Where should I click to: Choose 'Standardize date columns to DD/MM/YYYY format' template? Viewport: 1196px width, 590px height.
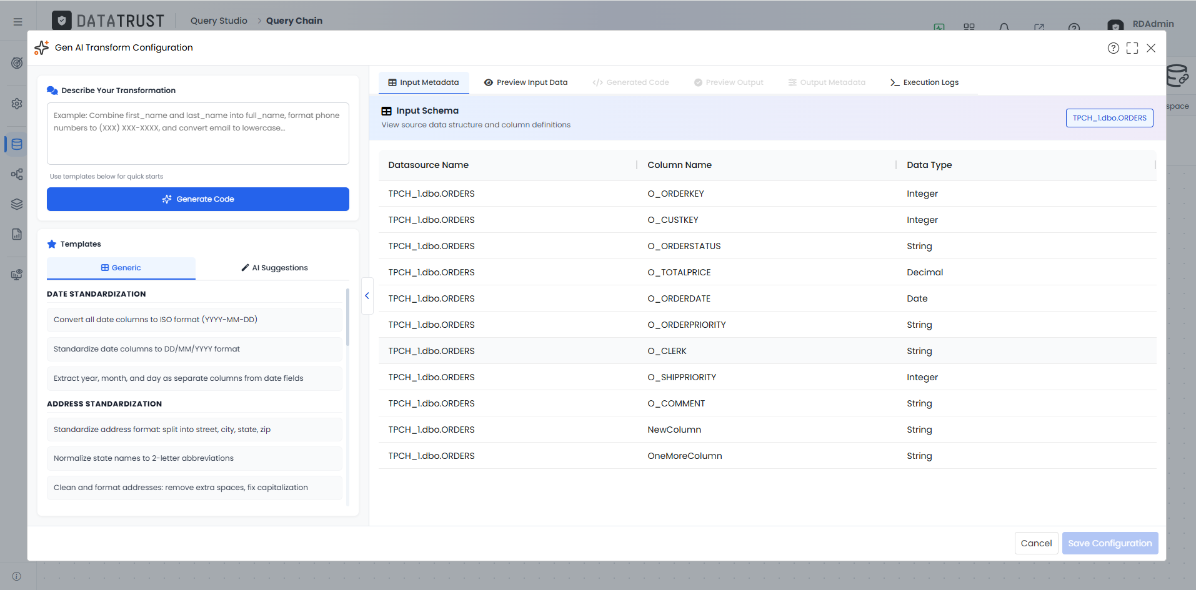click(x=194, y=349)
